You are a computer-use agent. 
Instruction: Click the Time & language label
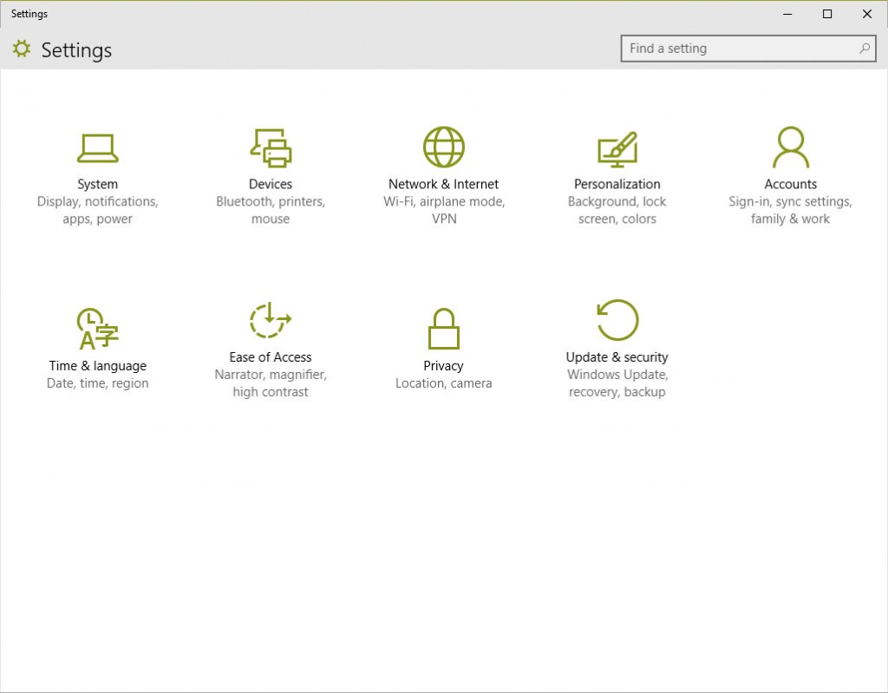tap(97, 366)
